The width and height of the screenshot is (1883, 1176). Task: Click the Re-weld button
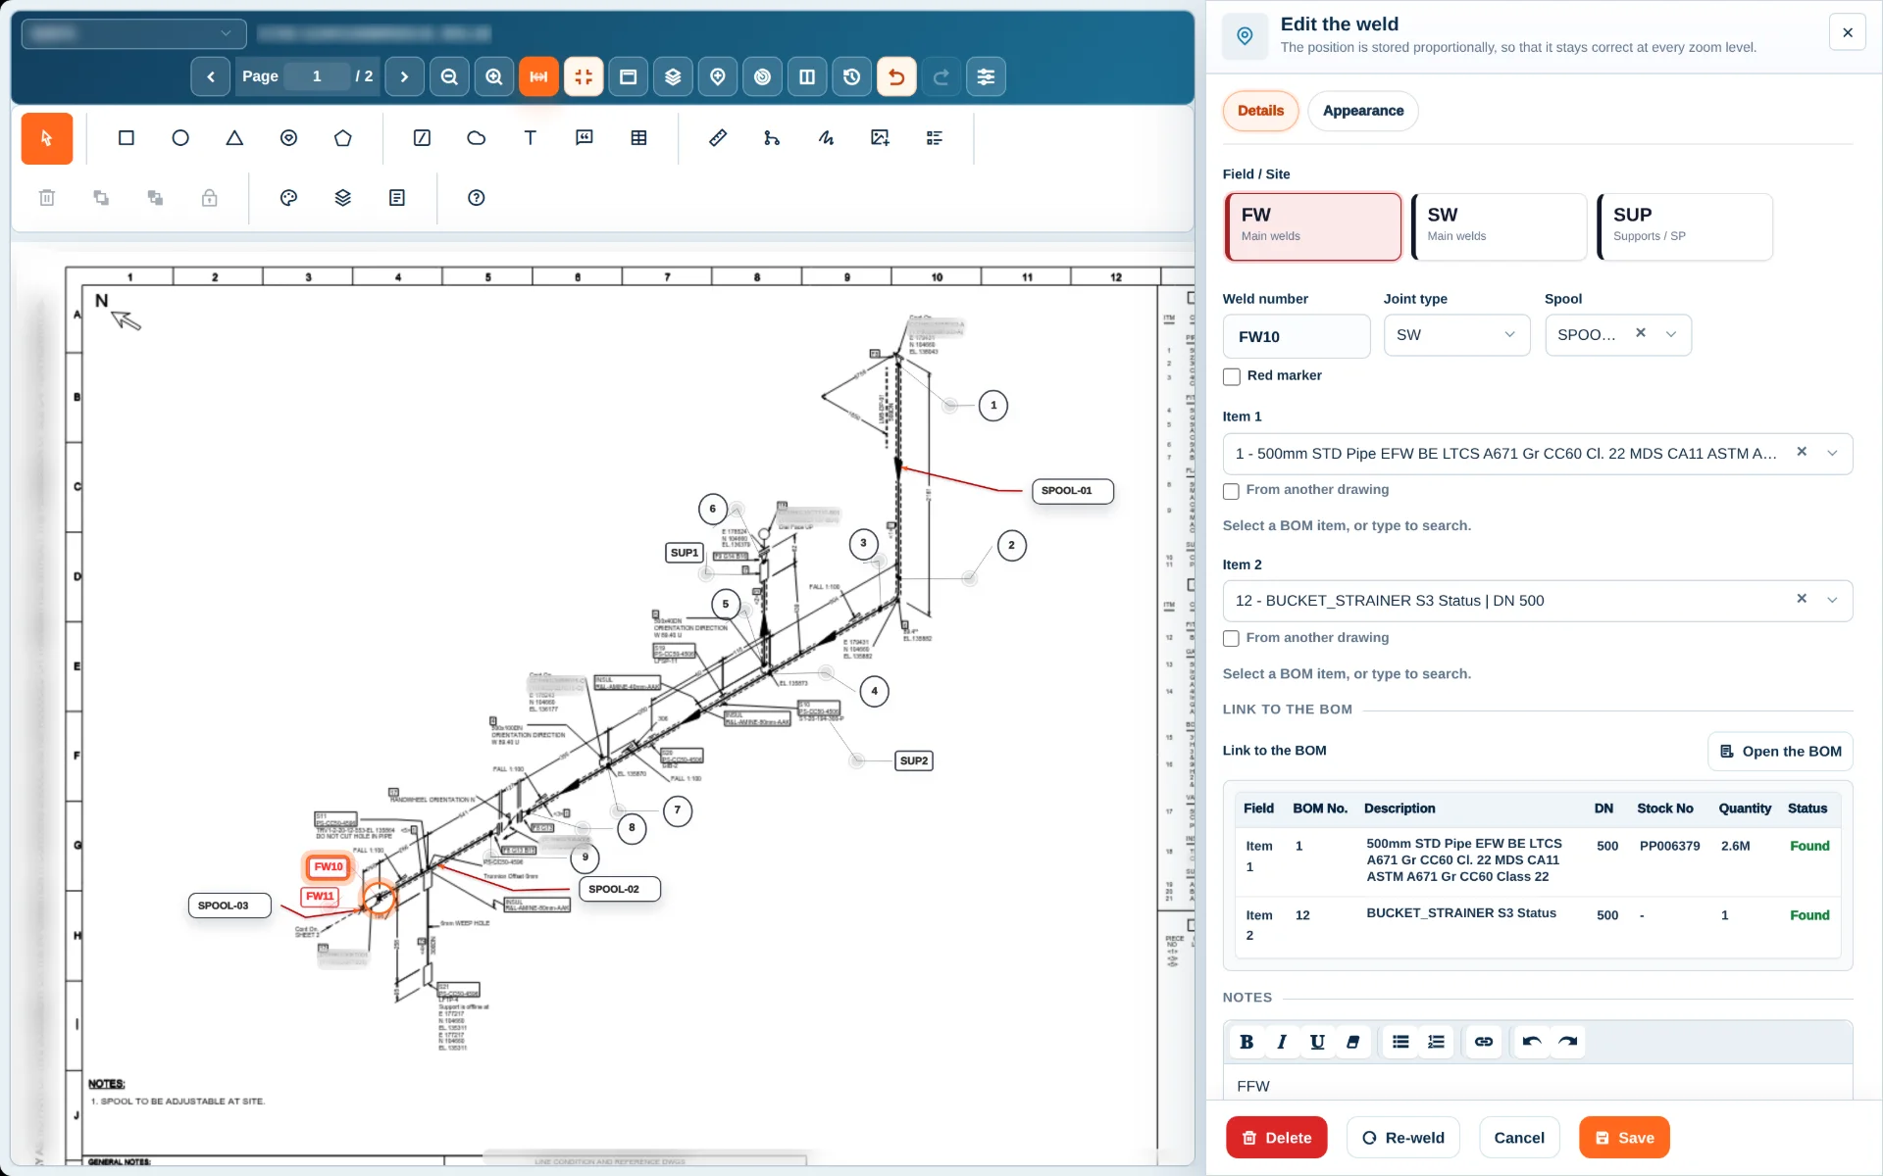coord(1402,1138)
